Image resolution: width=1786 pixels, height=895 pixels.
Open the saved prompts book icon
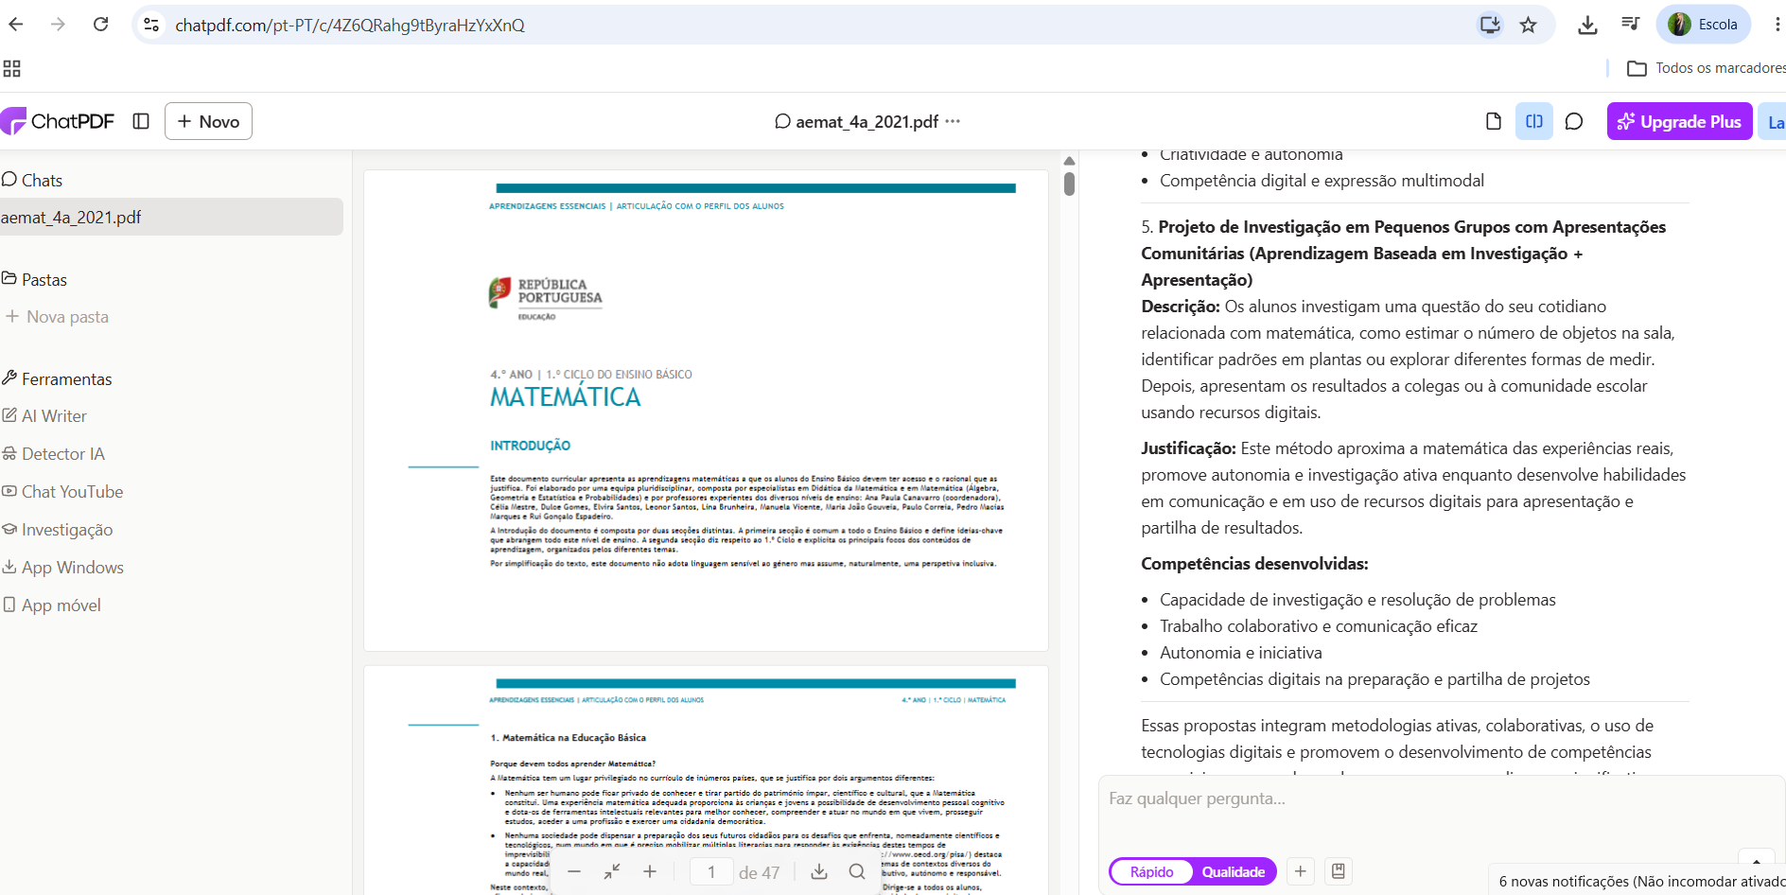(1339, 871)
